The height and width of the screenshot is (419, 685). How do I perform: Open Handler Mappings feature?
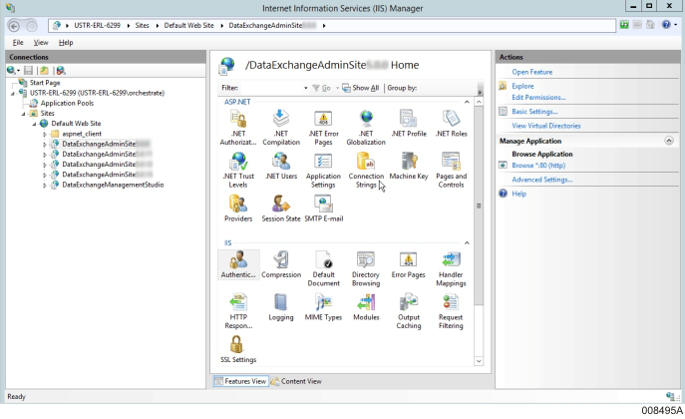[451, 268]
